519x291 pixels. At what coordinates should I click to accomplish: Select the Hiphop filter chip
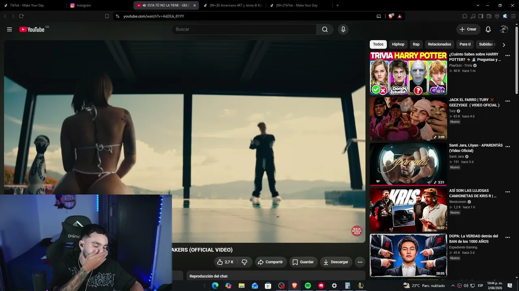398,44
